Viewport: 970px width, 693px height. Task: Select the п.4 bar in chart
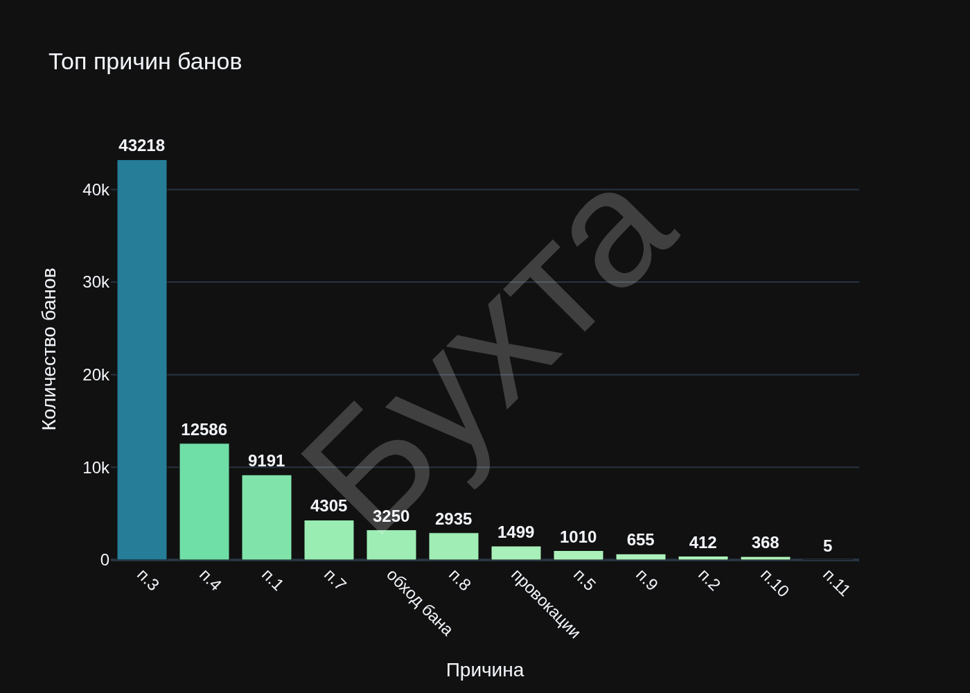point(204,501)
